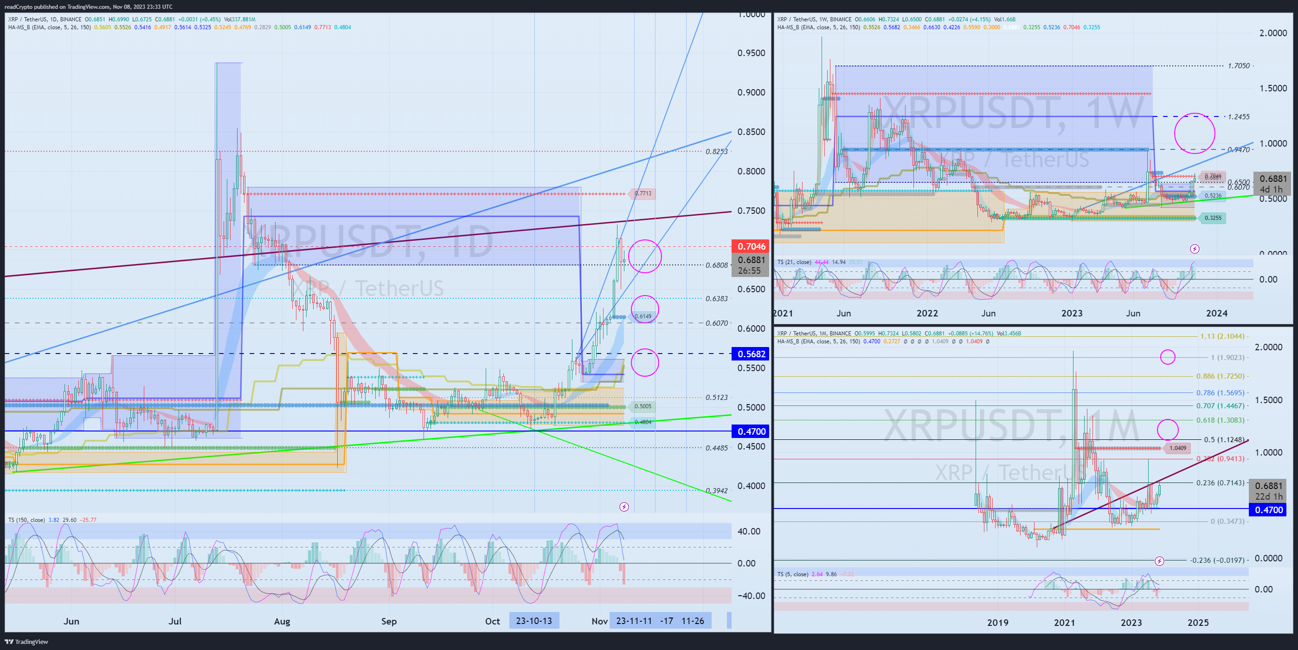The width and height of the screenshot is (1298, 650).
Task: Click the Fibonacci label 0.786 (1.5695)
Action: click(1220, 393)
